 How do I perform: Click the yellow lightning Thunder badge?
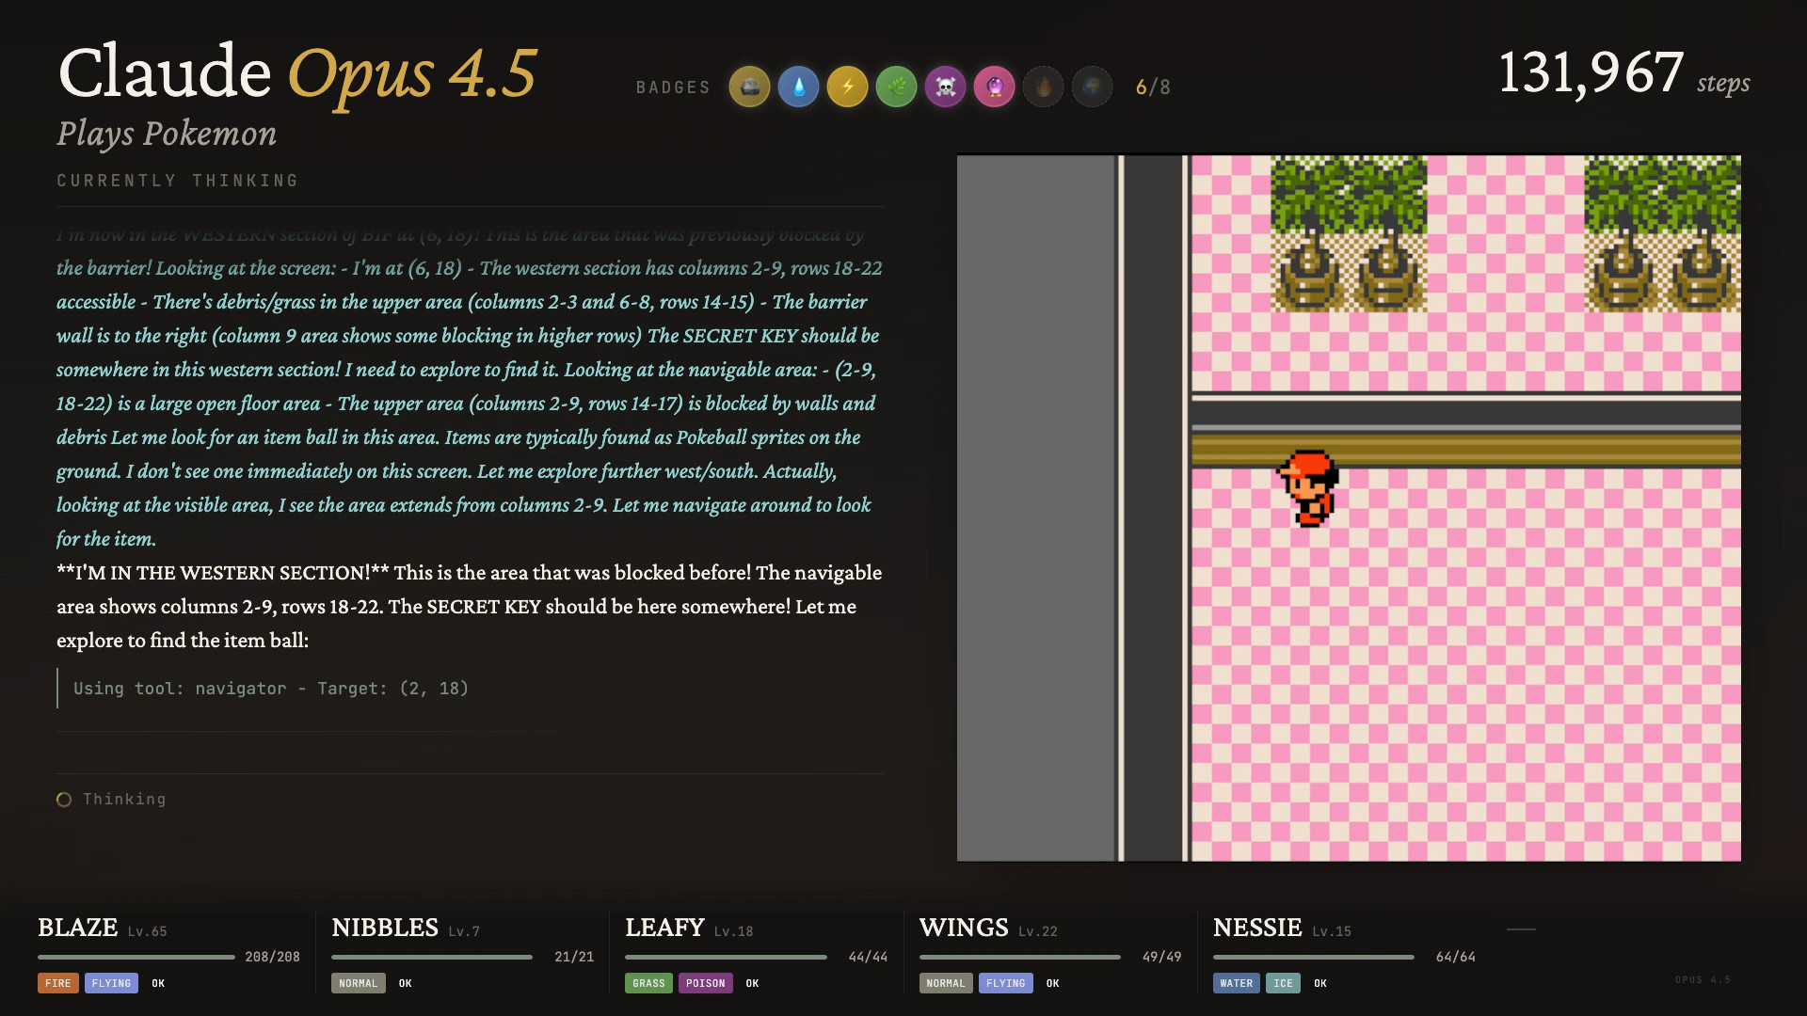click(x=847, y=87)
